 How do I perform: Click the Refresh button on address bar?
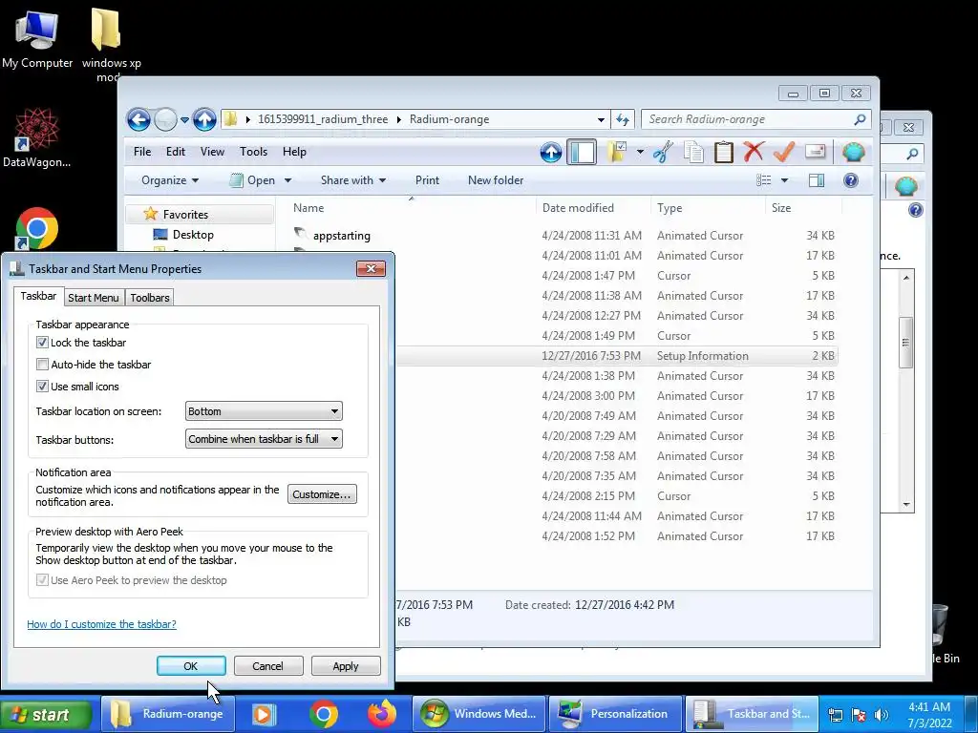click(x=623, y=119)
